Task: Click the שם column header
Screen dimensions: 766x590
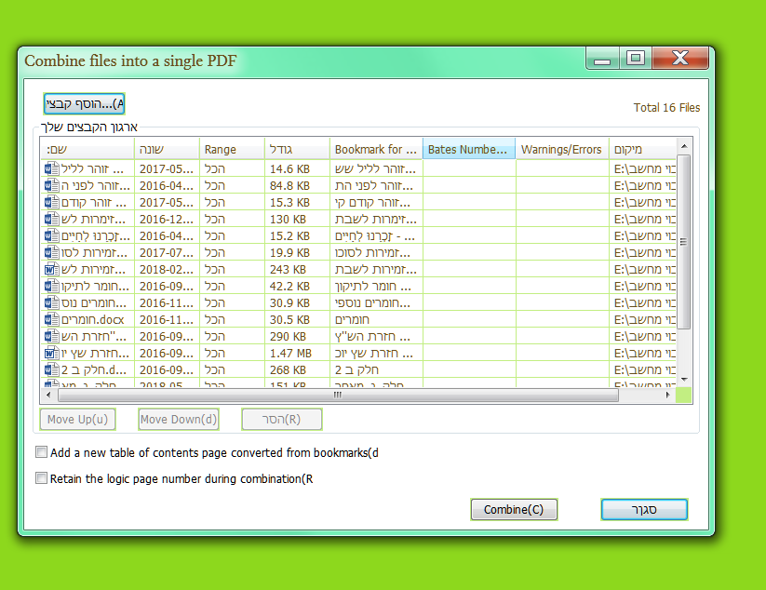Action: [x=87, y=149]
